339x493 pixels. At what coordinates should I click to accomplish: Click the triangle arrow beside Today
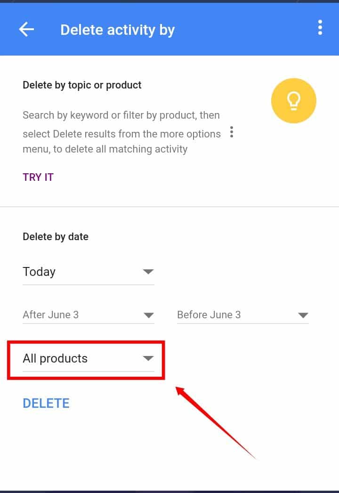(x=148, y=271)
